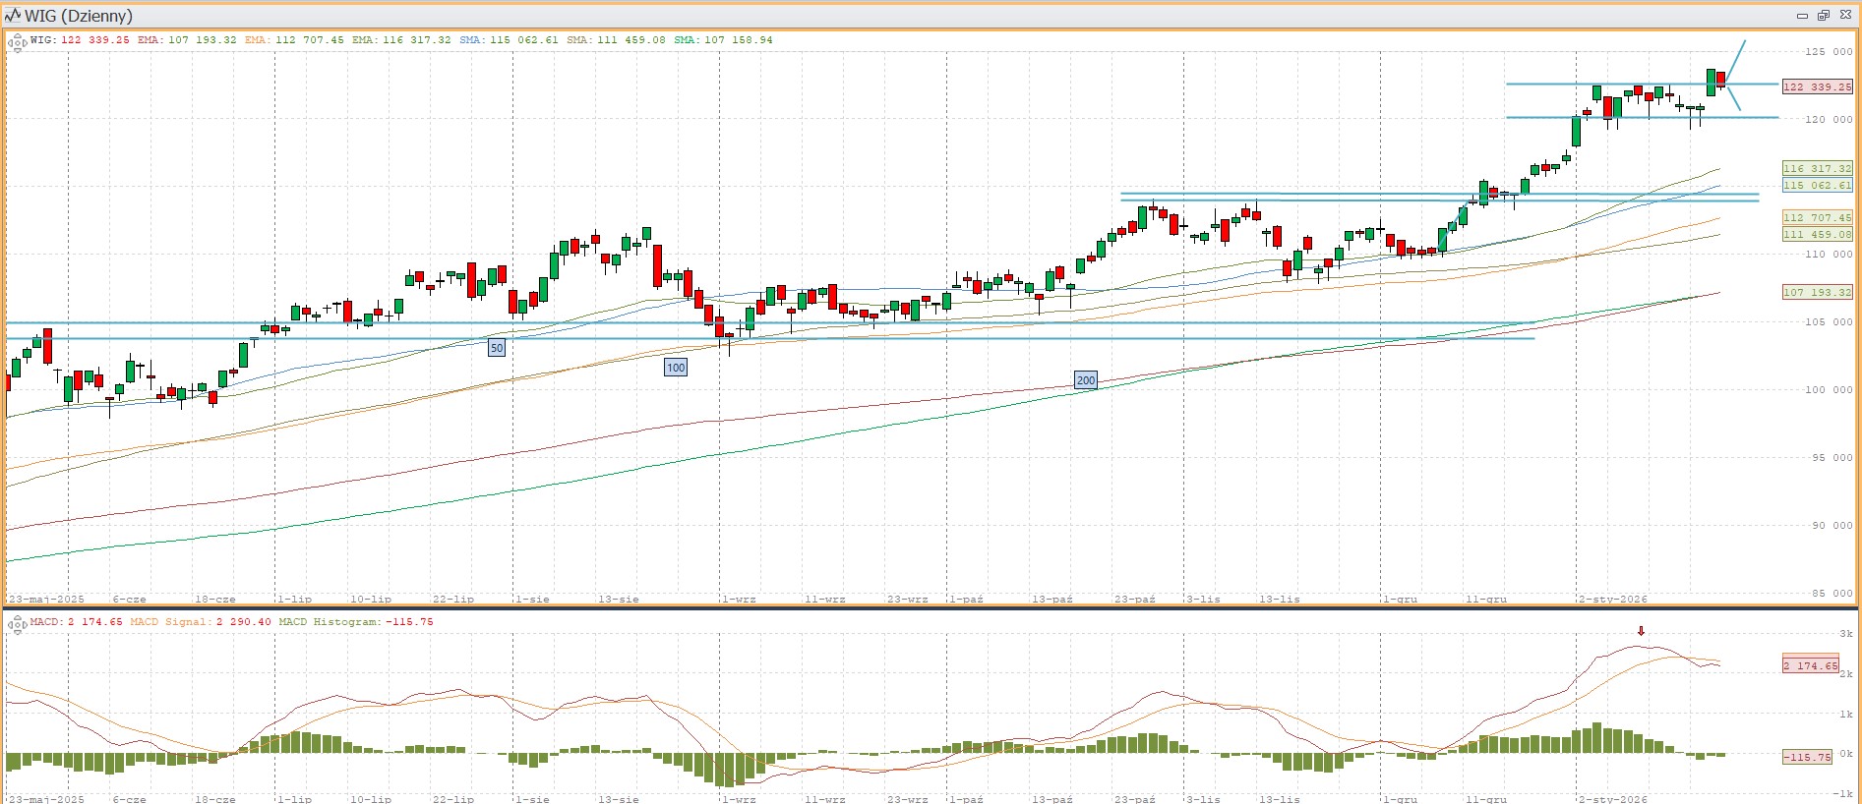Screen dimensions: 1862x804
Task: Click the pan arrows icon in MACD panel
Action: (17, 624)
